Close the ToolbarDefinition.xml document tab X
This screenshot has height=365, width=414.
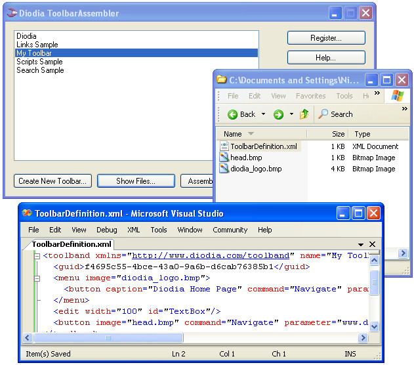click(x=372, y=244)
